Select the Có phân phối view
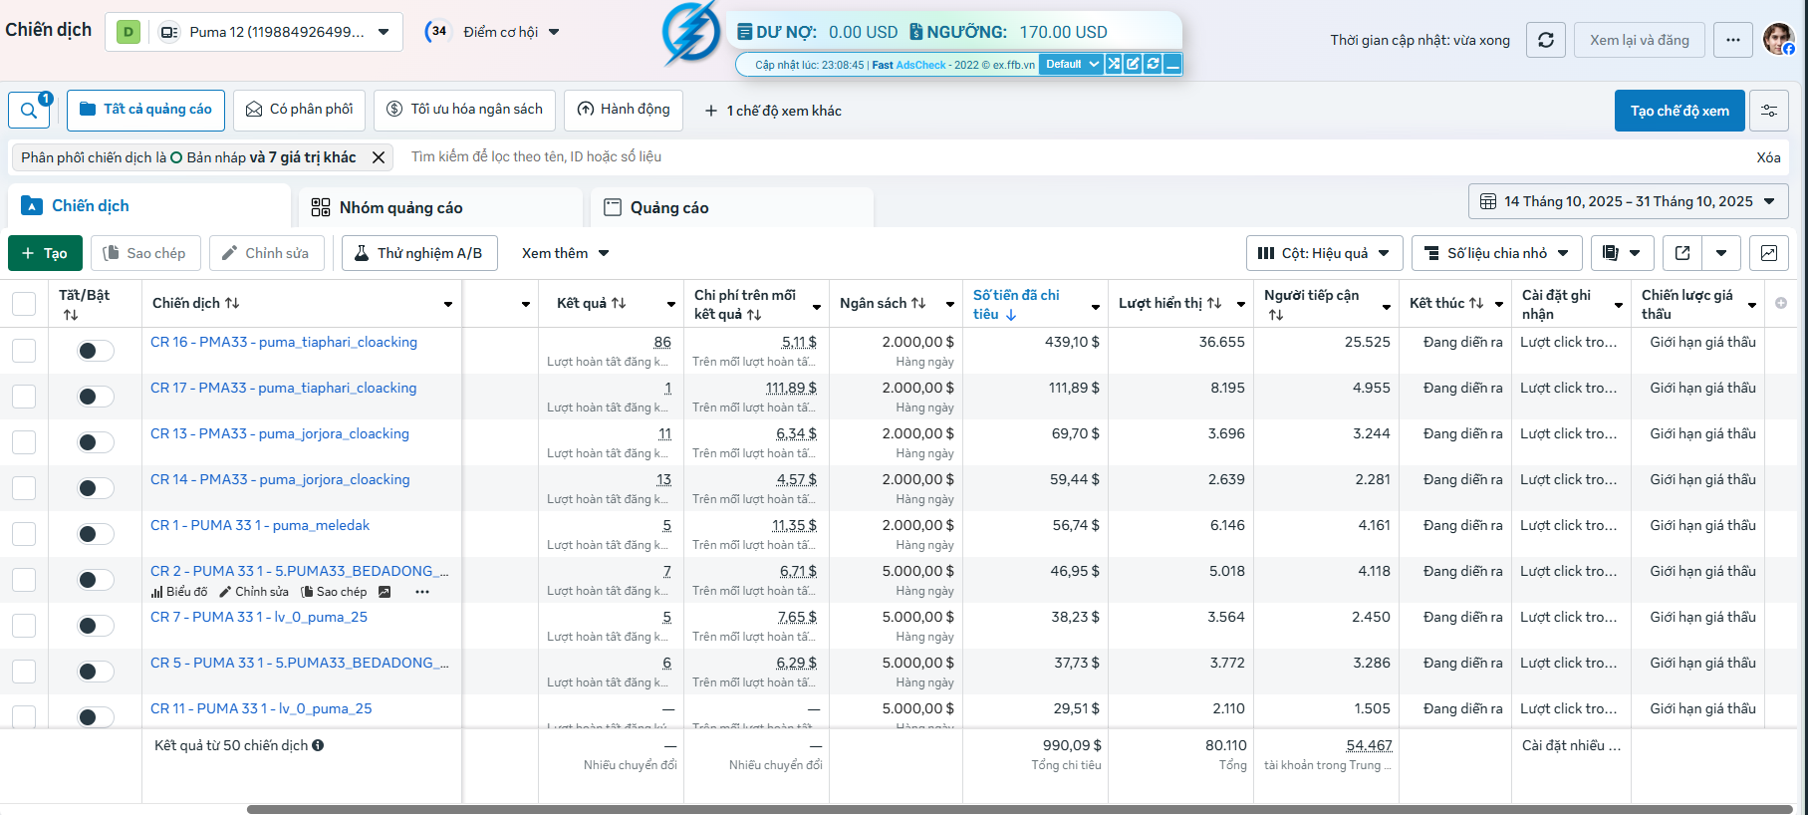 [299, 110]
